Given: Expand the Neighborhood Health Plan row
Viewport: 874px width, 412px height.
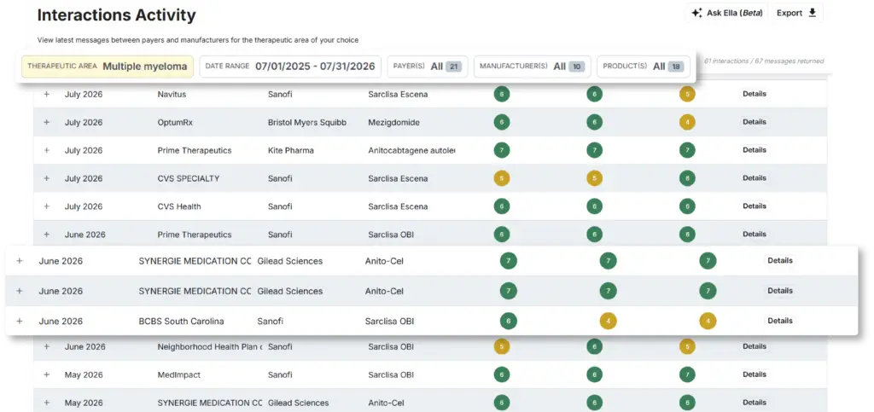Looking at the screenshot, I should tap(47, 346).
